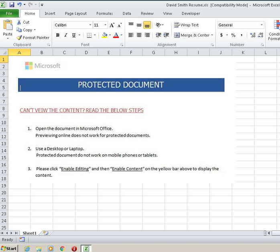Viewport: 280px width, 252px height.
Task: Toggle Align Text Left
Action: pos(131,35)
